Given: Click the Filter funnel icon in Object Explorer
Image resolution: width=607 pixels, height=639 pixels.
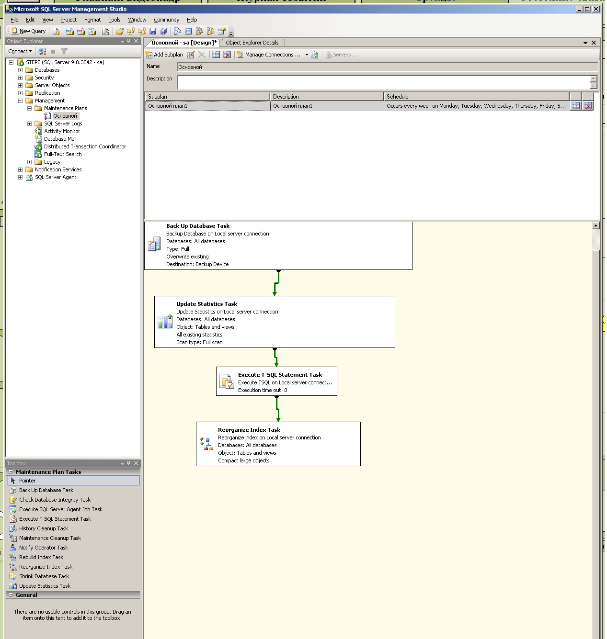Looking at the screenshot, I should tap(64, 52).
